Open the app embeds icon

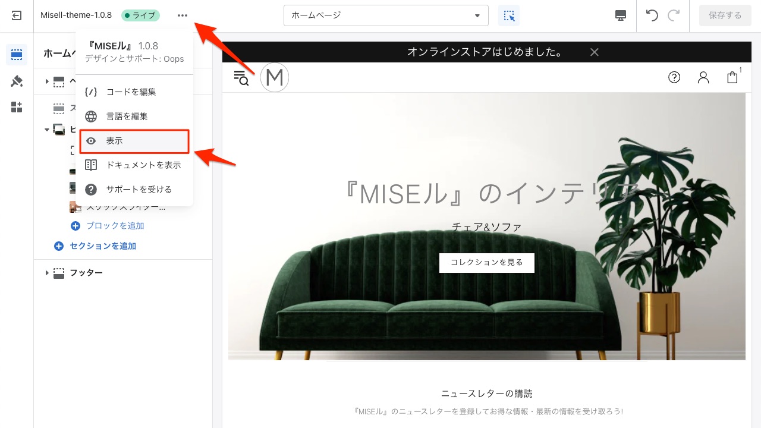17,107
